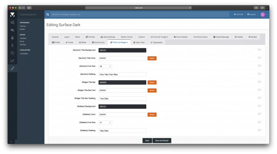
Task: Click the search magnifier icon
Action: tap(49, 14)
